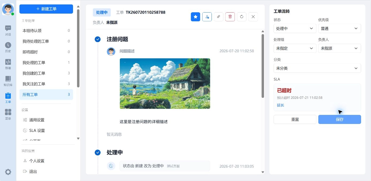Screen dimensions: 371x181
Task: Click the sidebar menu vertical scrollbar
Action: click(x=78, y=48)
